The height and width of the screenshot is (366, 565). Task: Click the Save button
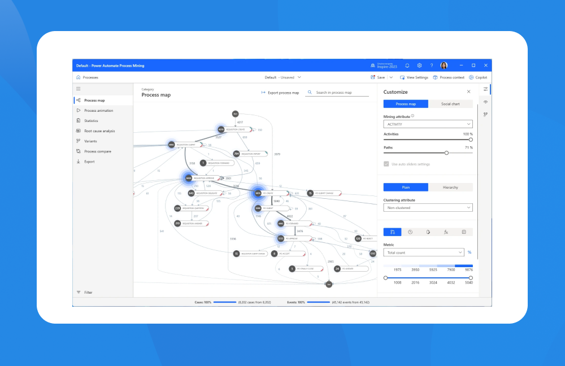click(x=377, y=77)
